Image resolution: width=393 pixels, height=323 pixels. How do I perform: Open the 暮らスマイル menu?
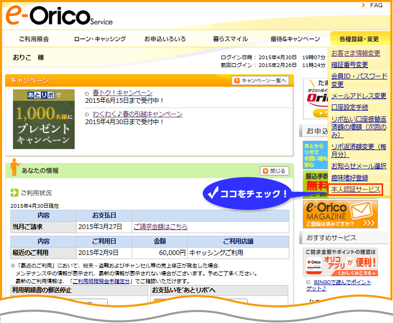click(230, 39)
